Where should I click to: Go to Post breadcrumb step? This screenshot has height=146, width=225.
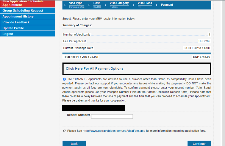[96, 3]
